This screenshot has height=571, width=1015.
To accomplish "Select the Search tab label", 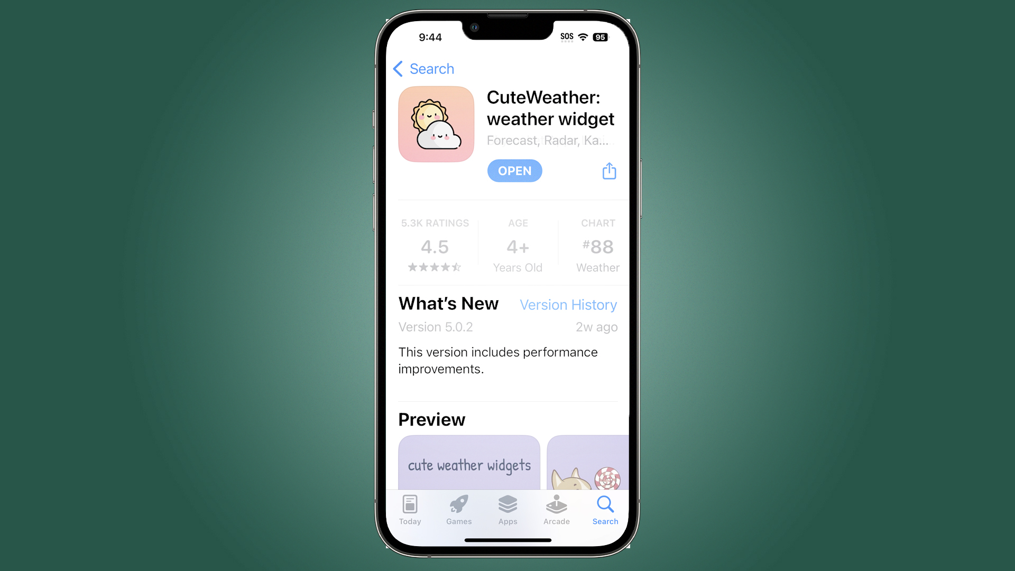I will 604,521.
